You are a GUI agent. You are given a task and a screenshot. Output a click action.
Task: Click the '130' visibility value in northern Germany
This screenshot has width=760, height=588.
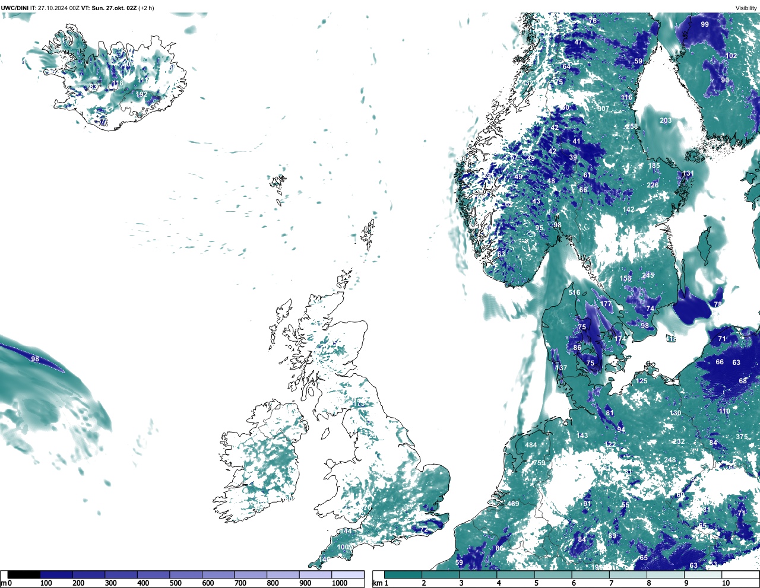click(676, 413)
